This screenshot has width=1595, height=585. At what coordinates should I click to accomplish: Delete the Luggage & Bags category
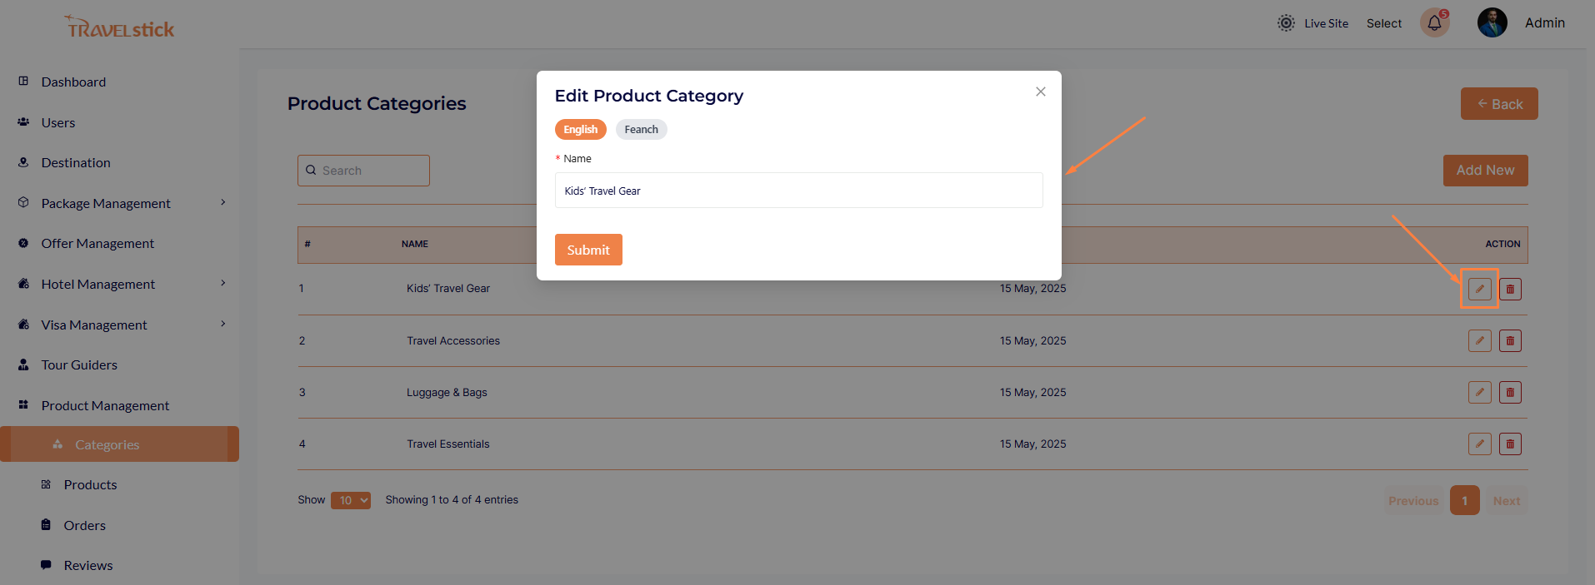[1510, 392]
